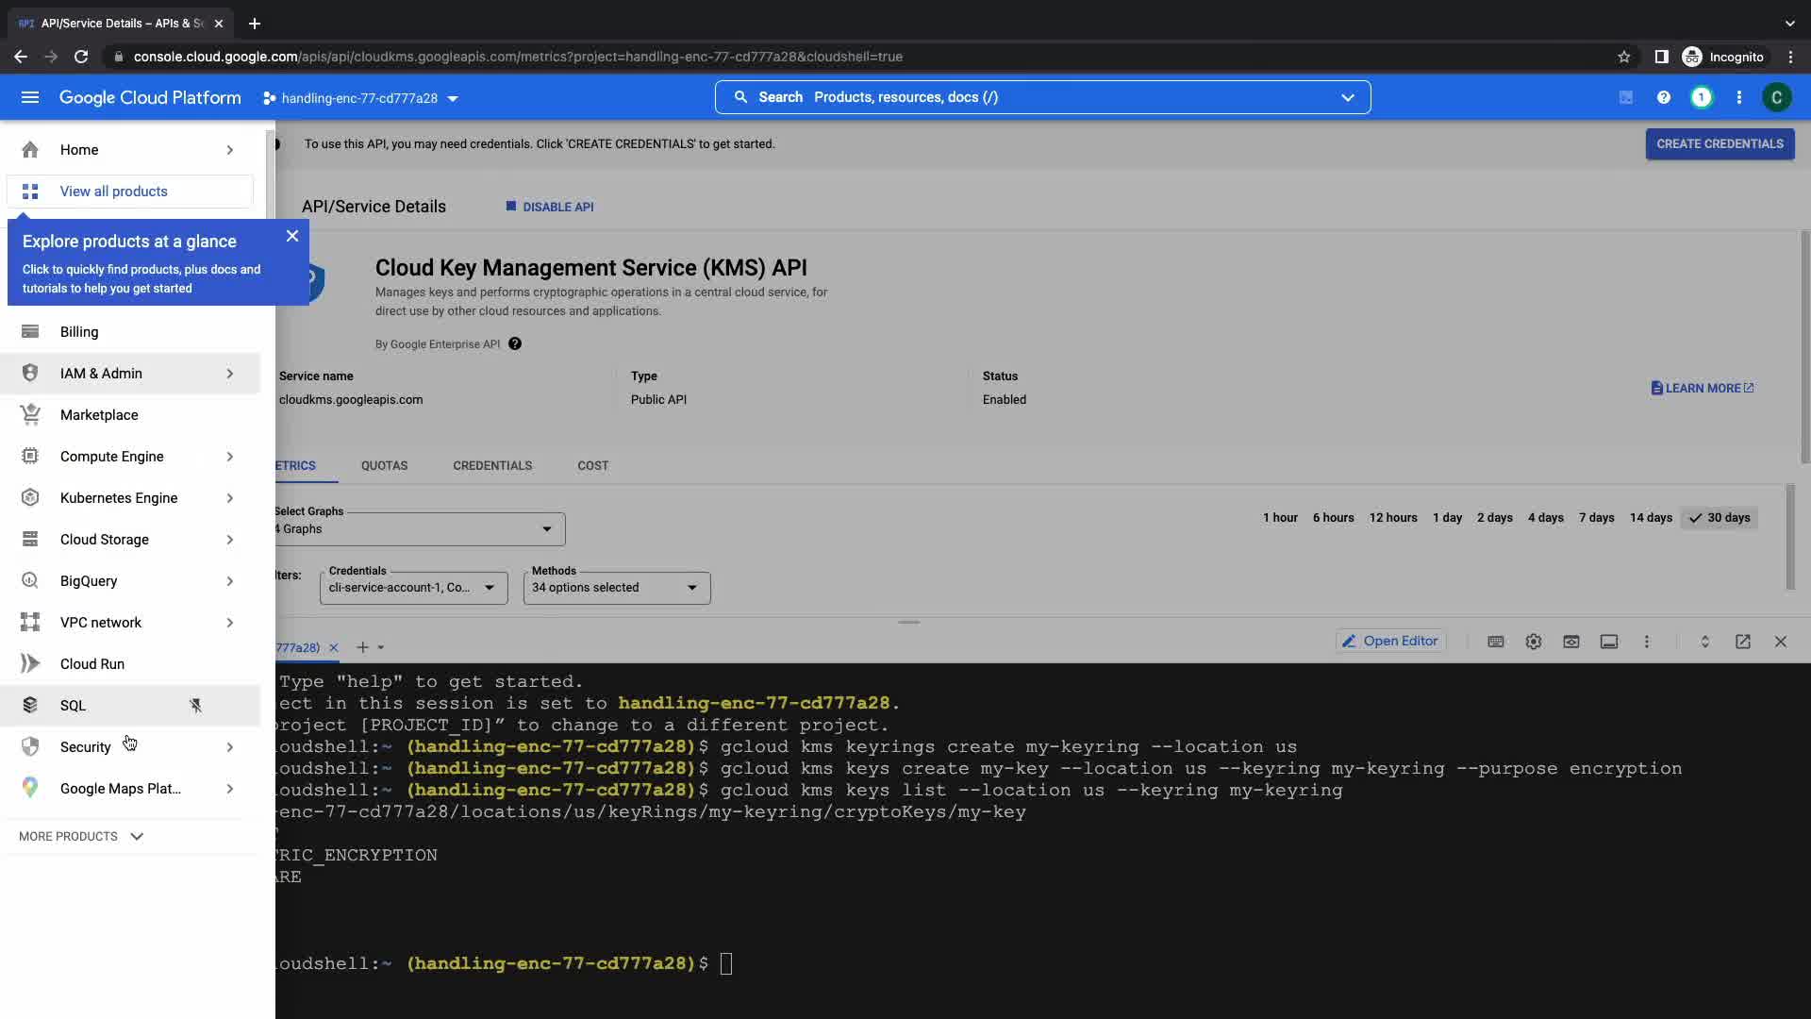Image resolution: width=1811 pixels, height=1019 pixels.
Task: Click the CREATE CREDENTIALS button
Action: coord(1719,143)
